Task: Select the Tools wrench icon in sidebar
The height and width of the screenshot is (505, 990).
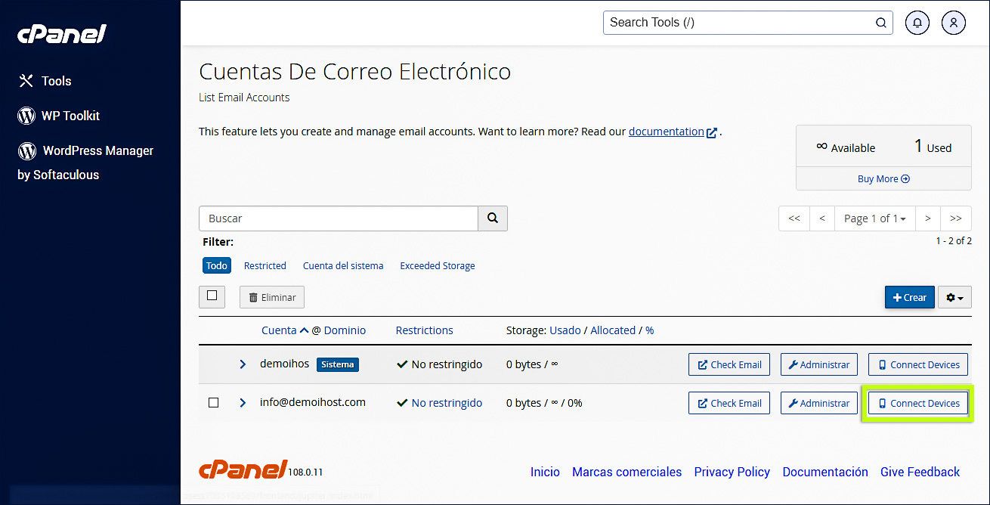Action: (x=25, y=81)
